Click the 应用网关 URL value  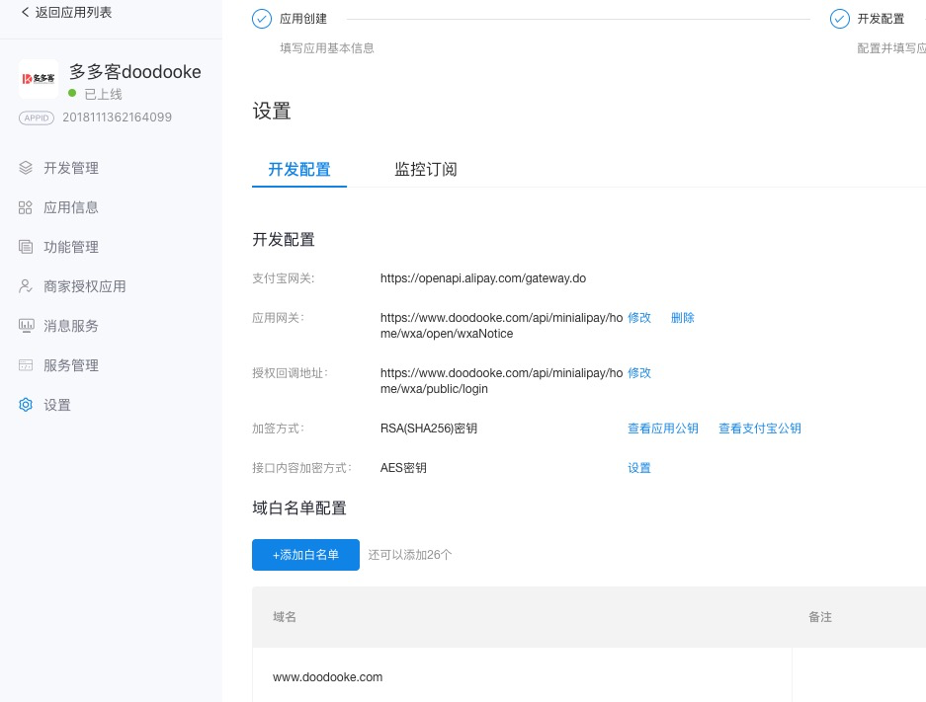(501, 326)
